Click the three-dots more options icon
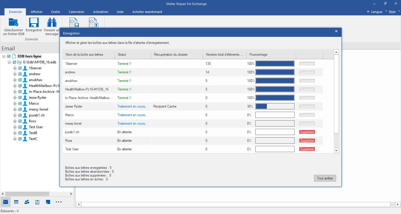 pos(59,202)
